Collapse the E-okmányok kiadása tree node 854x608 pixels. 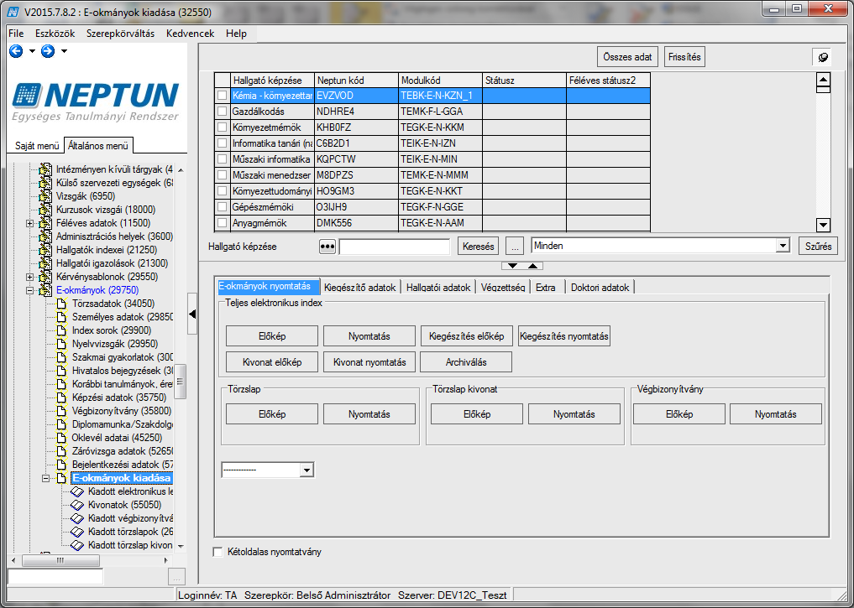(45, 478)
